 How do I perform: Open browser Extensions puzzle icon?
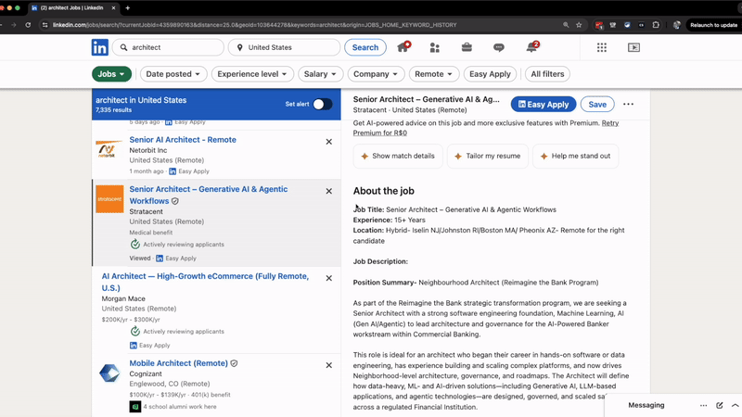coord(656,25)
